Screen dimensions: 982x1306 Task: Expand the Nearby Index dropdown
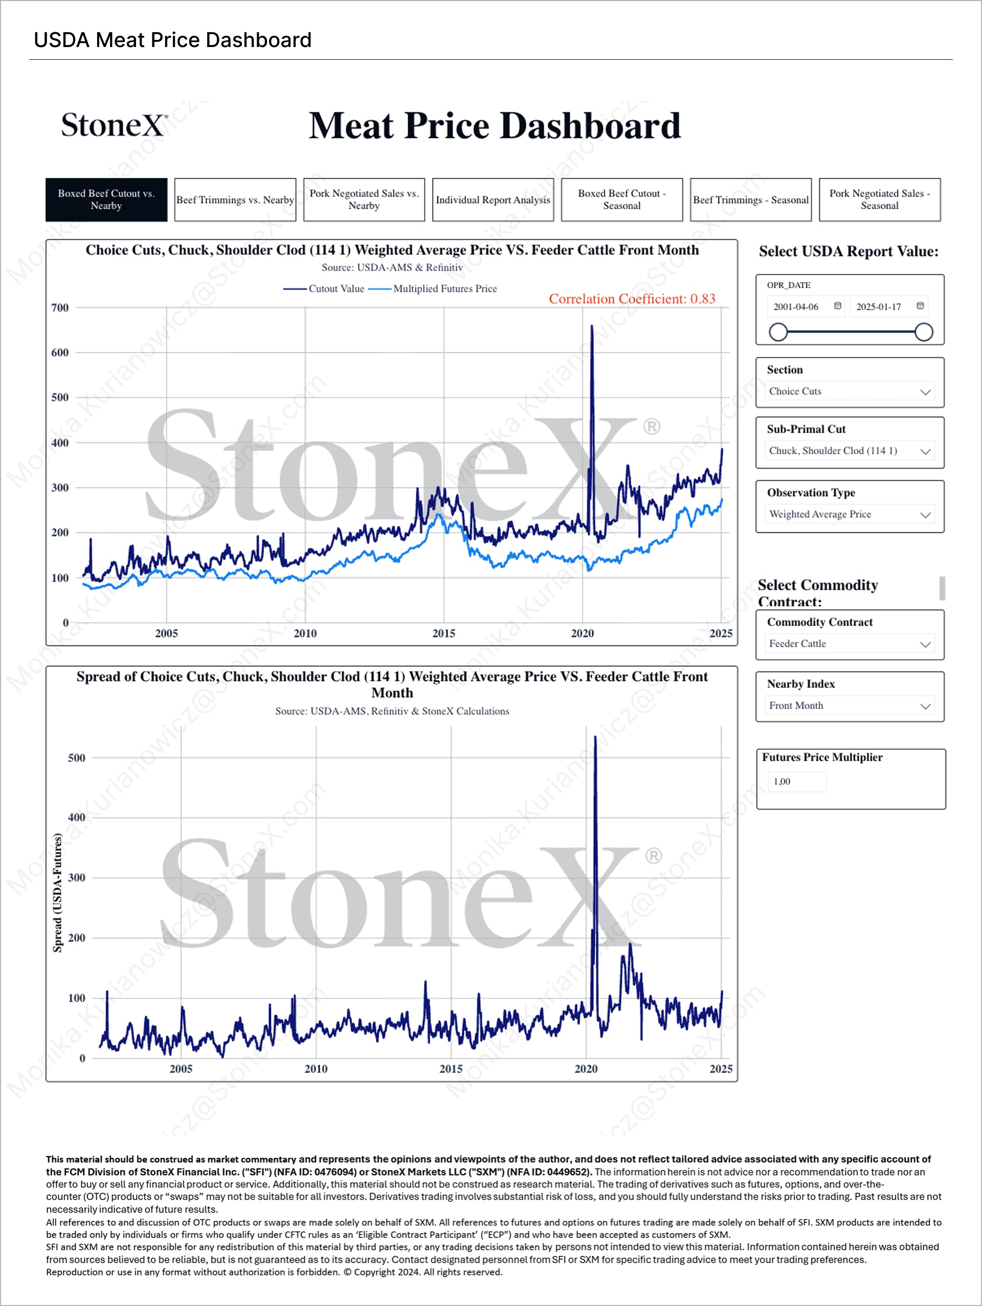coord(851,706)
